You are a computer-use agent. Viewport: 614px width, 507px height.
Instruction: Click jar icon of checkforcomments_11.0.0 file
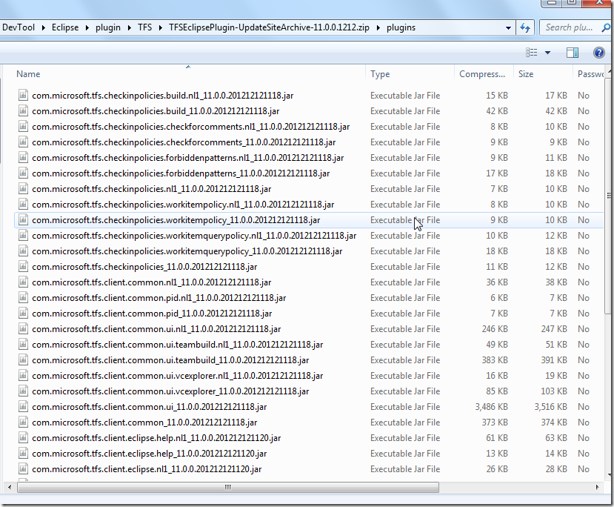pos(23,142)
